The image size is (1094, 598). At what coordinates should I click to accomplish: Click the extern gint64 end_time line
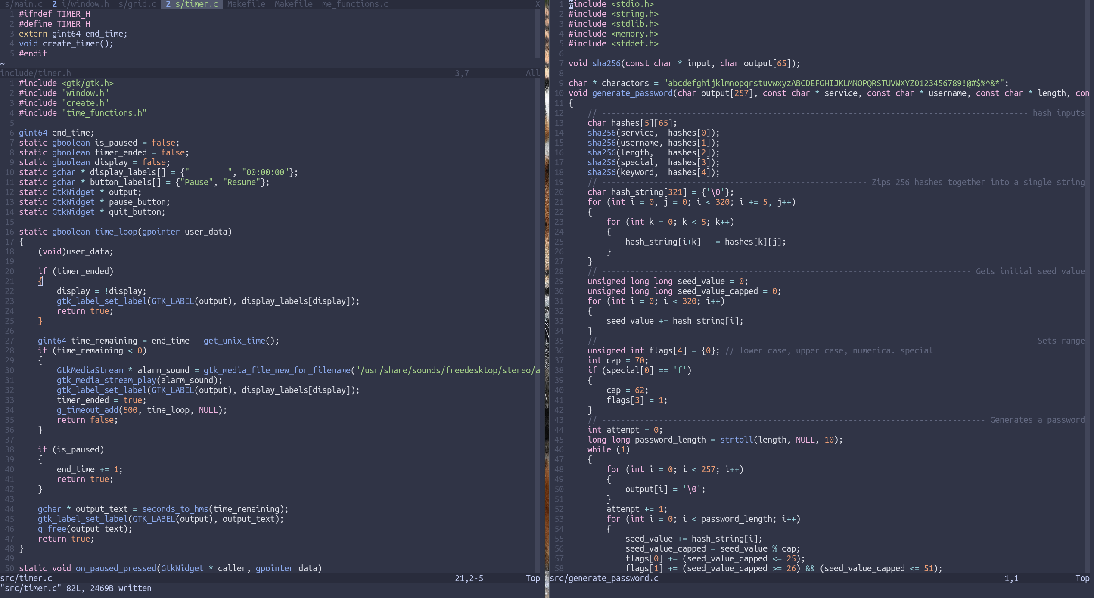point(73,34)
